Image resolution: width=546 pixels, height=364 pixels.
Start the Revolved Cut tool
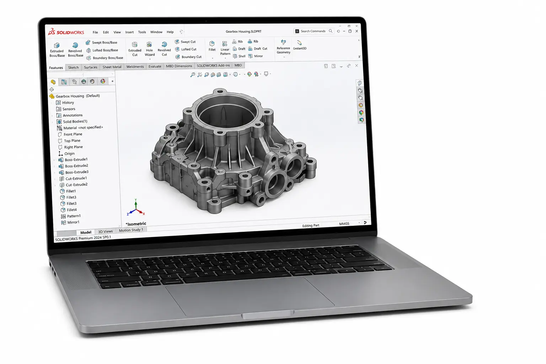point(164,49)
